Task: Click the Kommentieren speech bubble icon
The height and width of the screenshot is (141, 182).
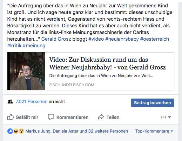Action: [x=51, y=117]
